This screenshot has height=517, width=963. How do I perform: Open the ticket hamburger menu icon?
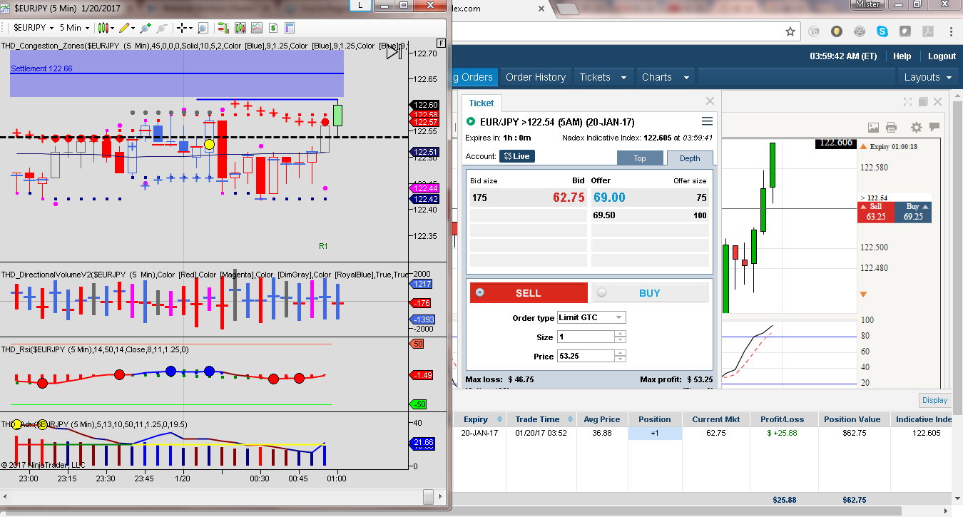707,121
